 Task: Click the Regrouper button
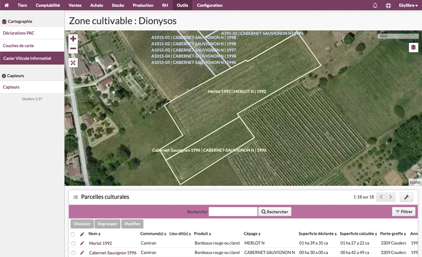pyautogui.click(x=107, y=224)
